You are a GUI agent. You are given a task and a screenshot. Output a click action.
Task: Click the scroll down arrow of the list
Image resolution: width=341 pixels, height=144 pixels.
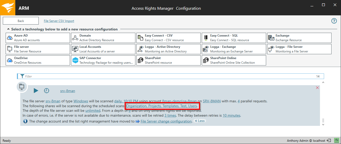[323, 125]
